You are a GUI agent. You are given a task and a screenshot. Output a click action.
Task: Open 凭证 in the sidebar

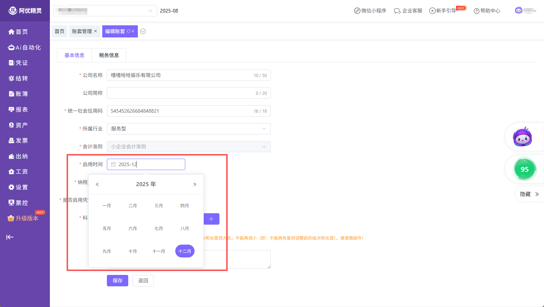tap(21, 63)
